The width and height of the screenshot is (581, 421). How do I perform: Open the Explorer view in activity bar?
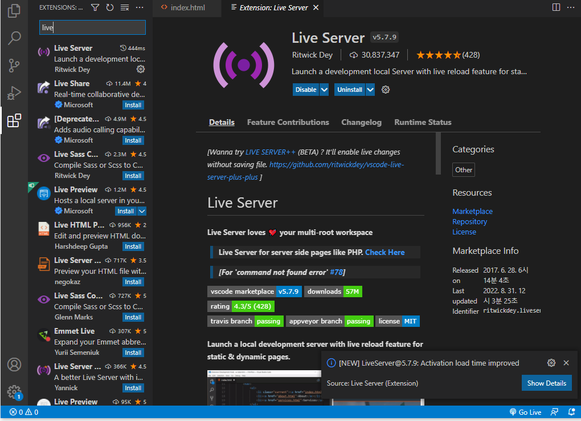click(x=14, y=10)
